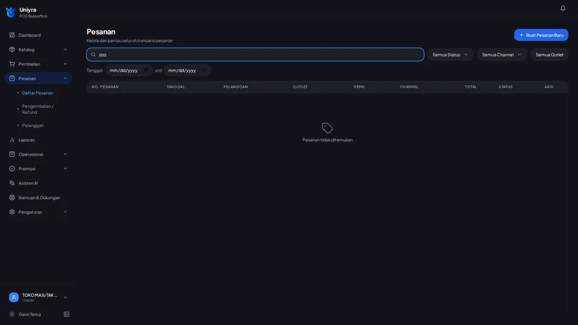Click the Dashboard grid icon
Screen dimensions: 578x325
[x=12, y=35]
